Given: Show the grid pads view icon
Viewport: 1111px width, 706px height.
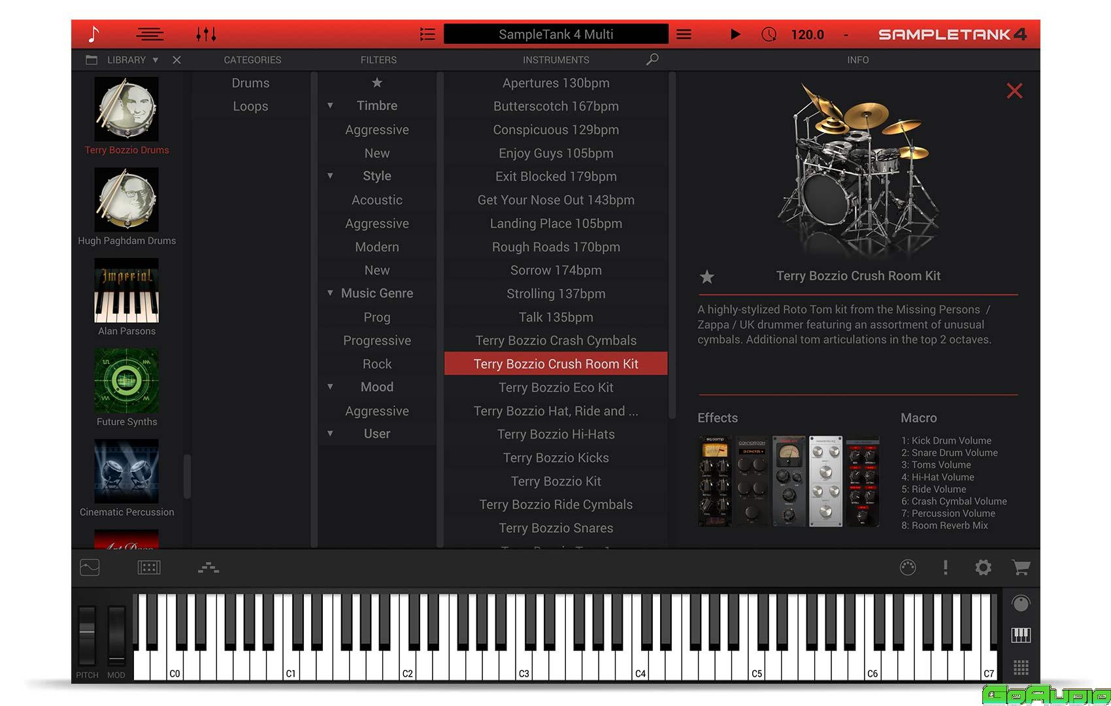Looking at the screenshot, I should coord(1021,667).
